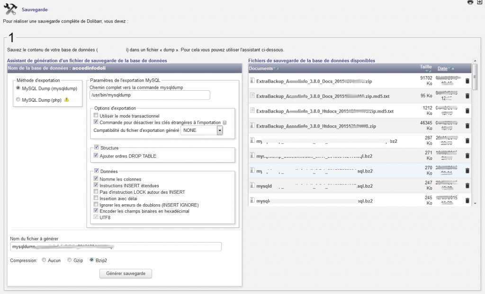
Task: Enable Insertion avec délai
Action: 96,198
